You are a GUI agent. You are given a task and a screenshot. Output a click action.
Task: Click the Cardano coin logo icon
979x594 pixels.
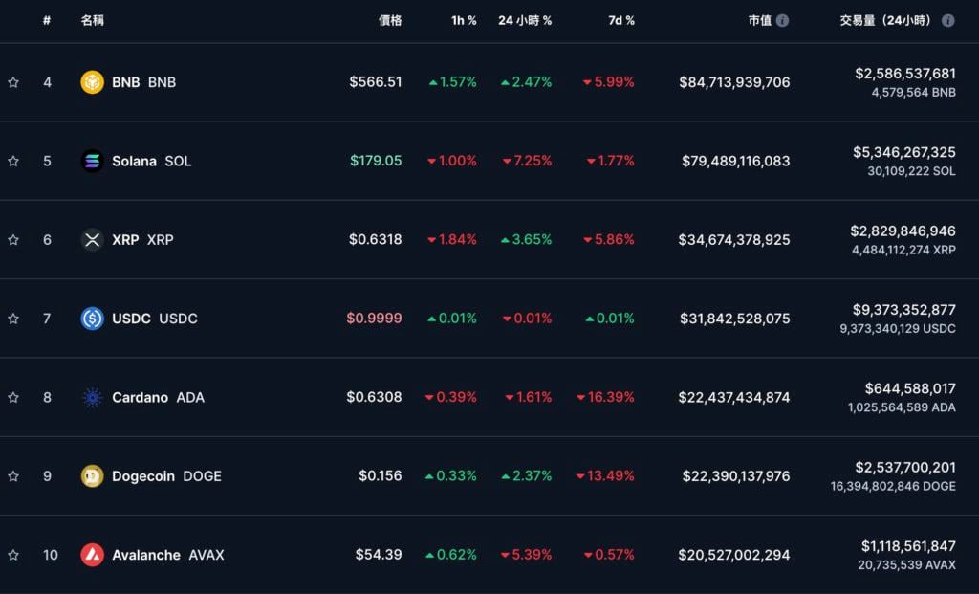pos(92,397)
